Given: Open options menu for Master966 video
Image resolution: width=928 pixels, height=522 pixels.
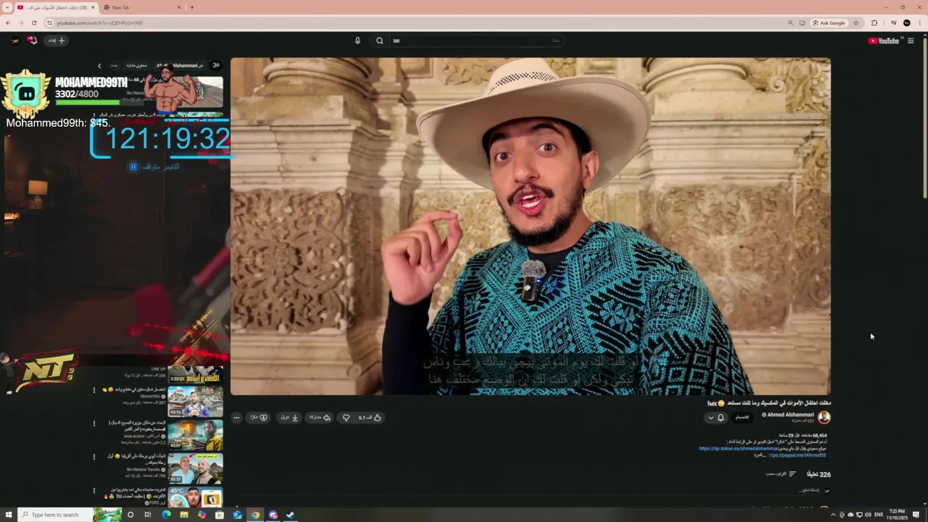Looking at the screenshot, I should [94, 390].
